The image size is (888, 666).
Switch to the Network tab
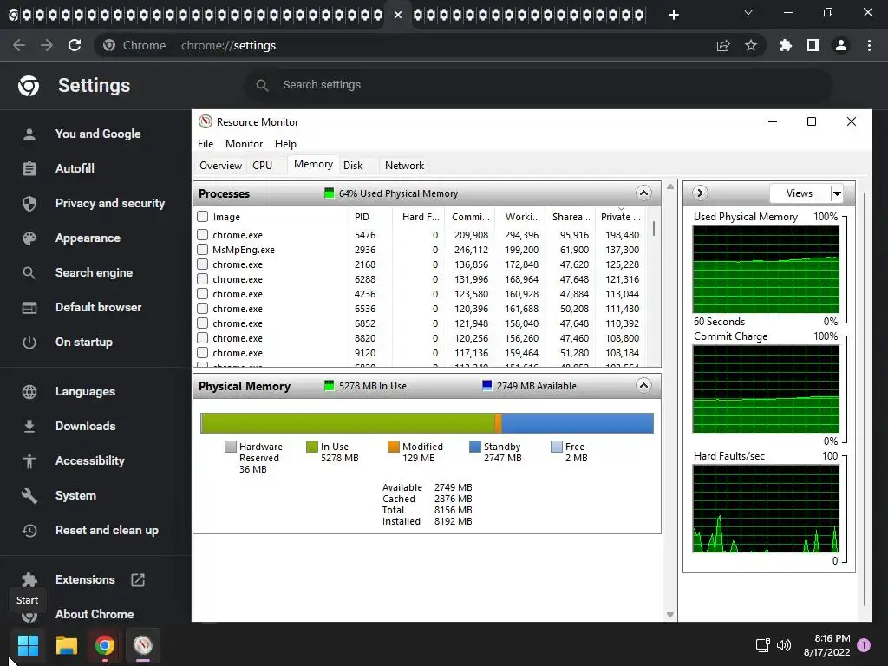(x=404, y=166)
